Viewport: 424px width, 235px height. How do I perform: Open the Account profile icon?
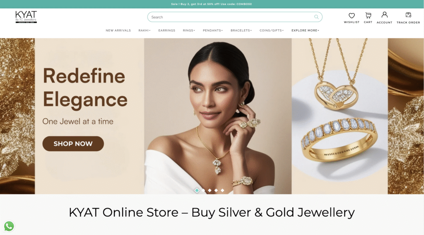point(384,14)
